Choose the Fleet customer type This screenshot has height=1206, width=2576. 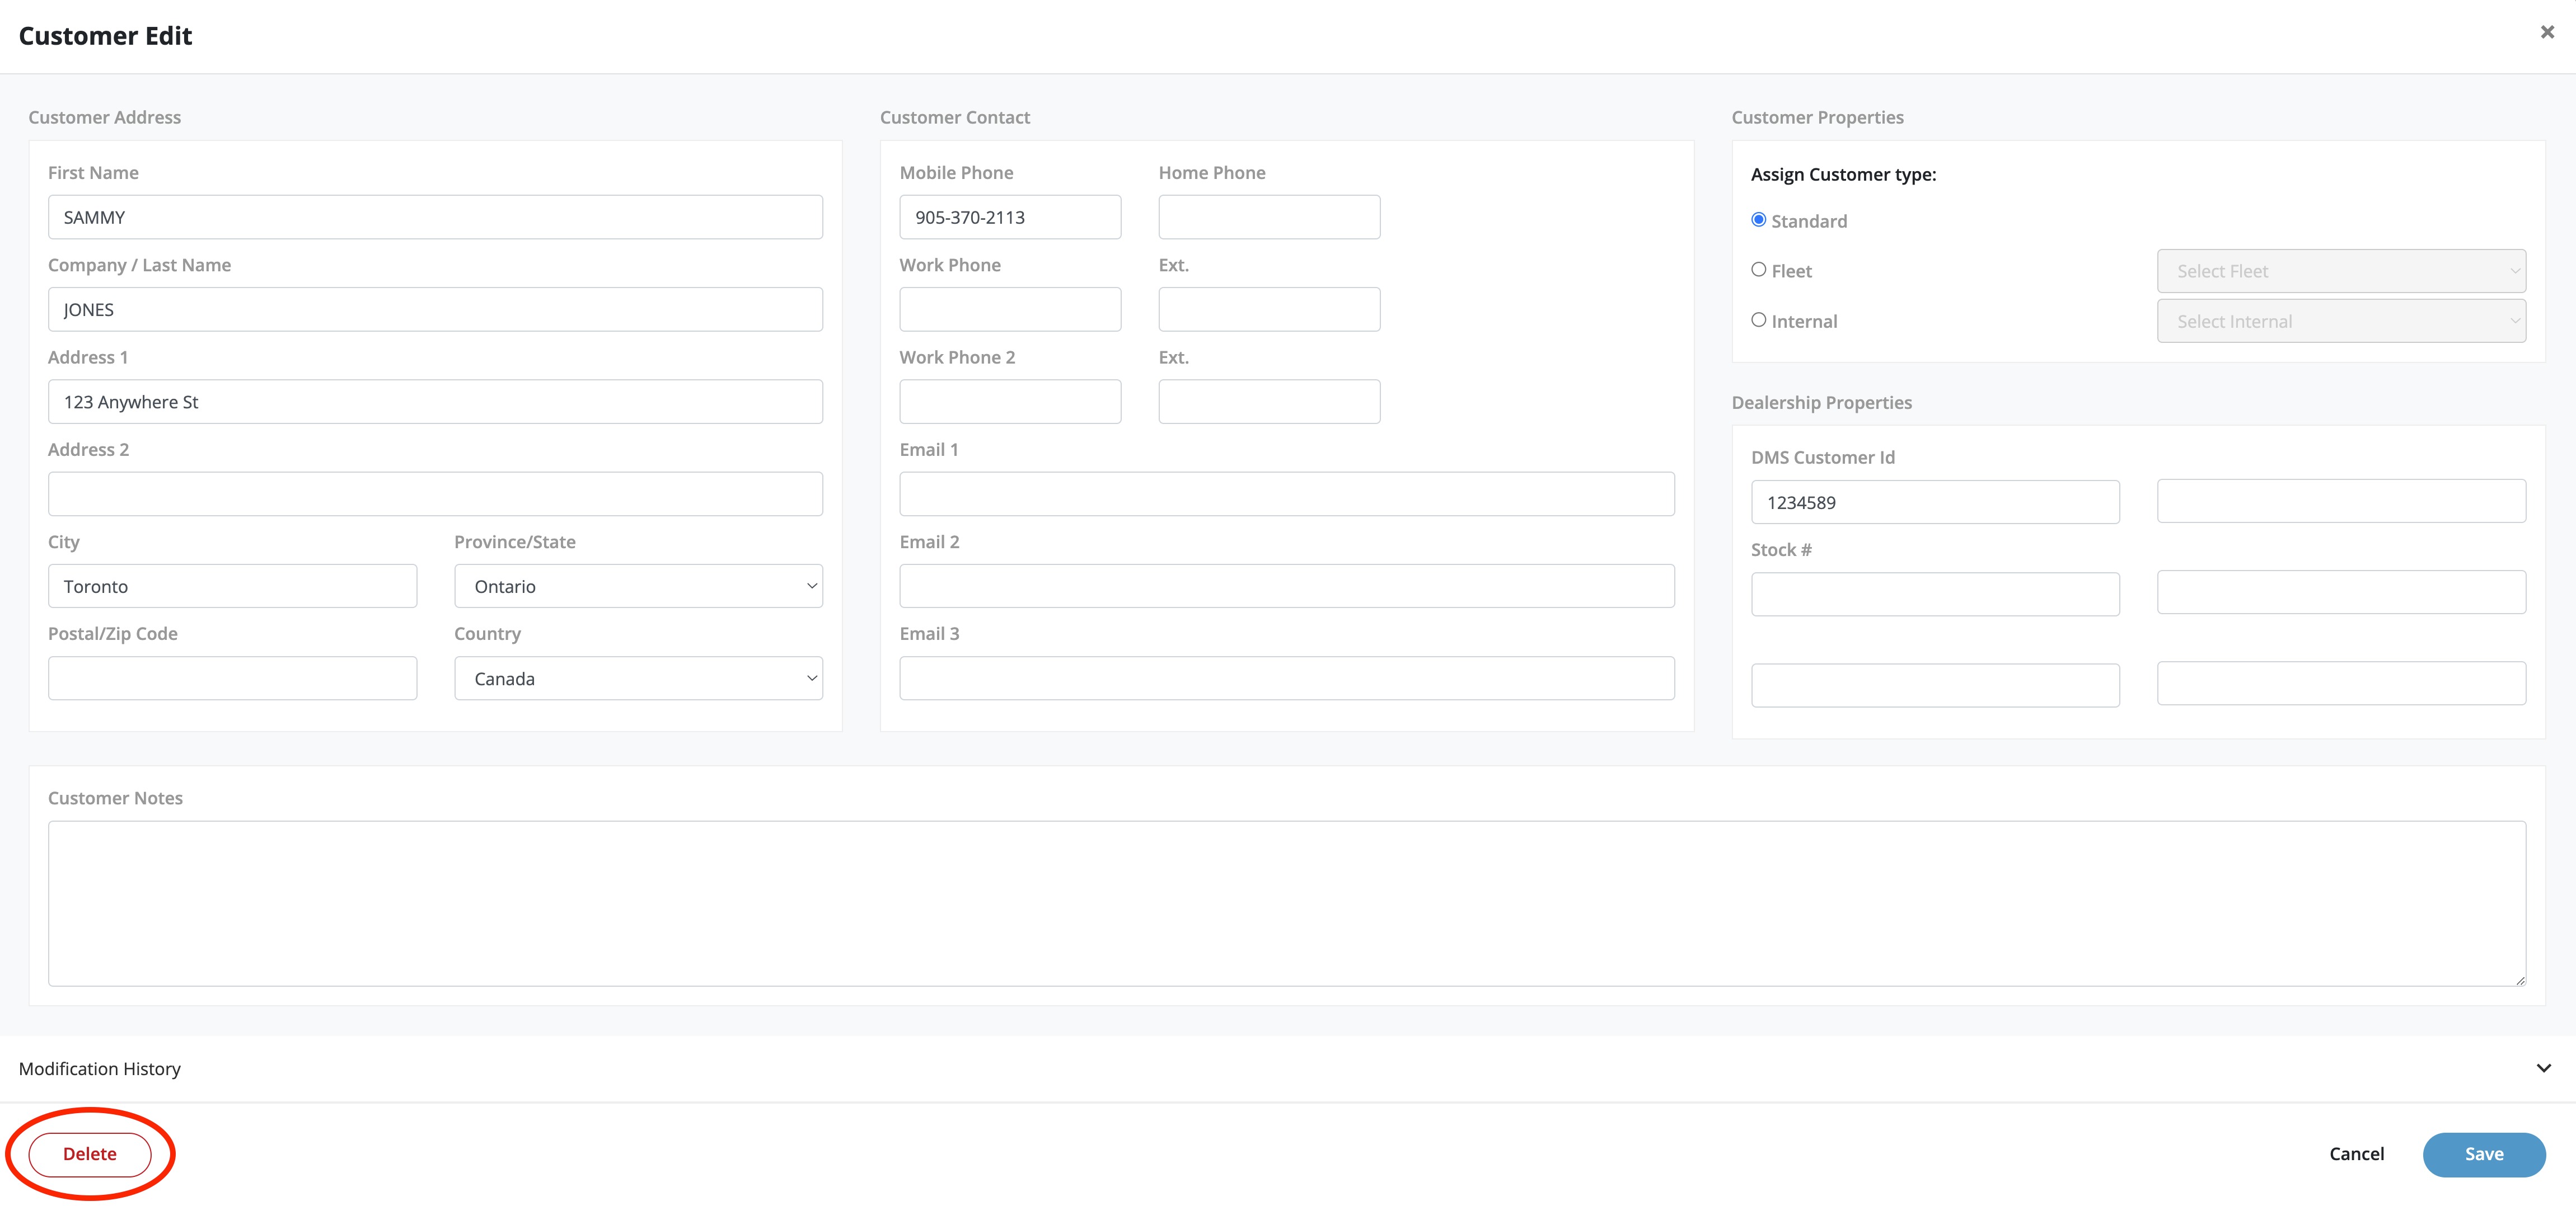[x=1758, y=270]
